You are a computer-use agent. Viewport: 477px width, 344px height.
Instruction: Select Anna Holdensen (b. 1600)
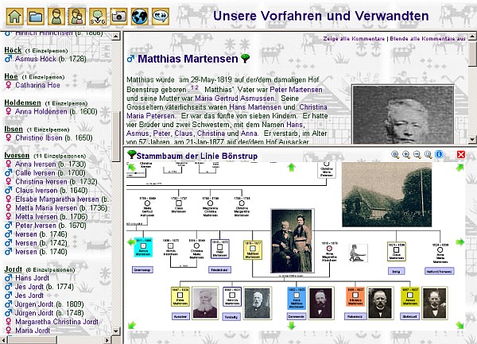tap(56, 111)
